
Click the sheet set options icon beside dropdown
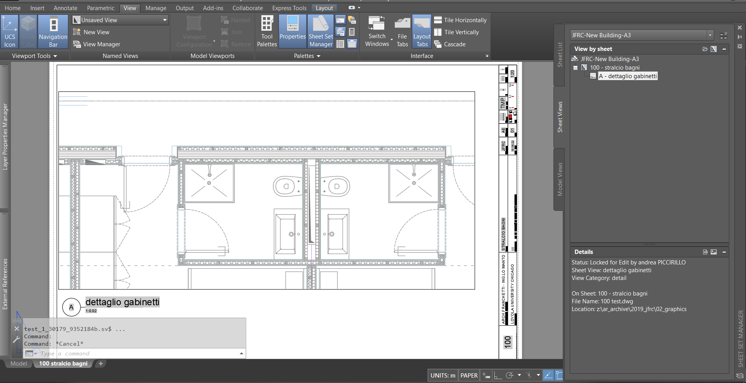(x=723, y=36)
